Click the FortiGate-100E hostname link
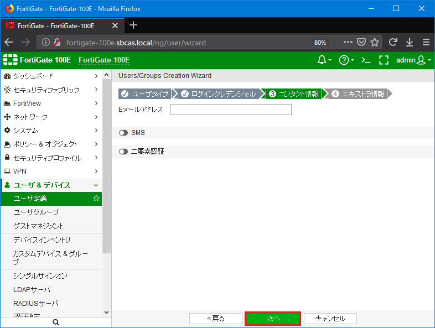 click(x=104, y=60)
